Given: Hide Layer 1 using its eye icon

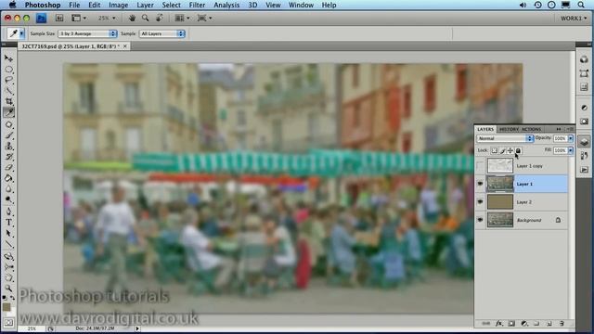Looking at the screenshot, I should tap(480, 184).
